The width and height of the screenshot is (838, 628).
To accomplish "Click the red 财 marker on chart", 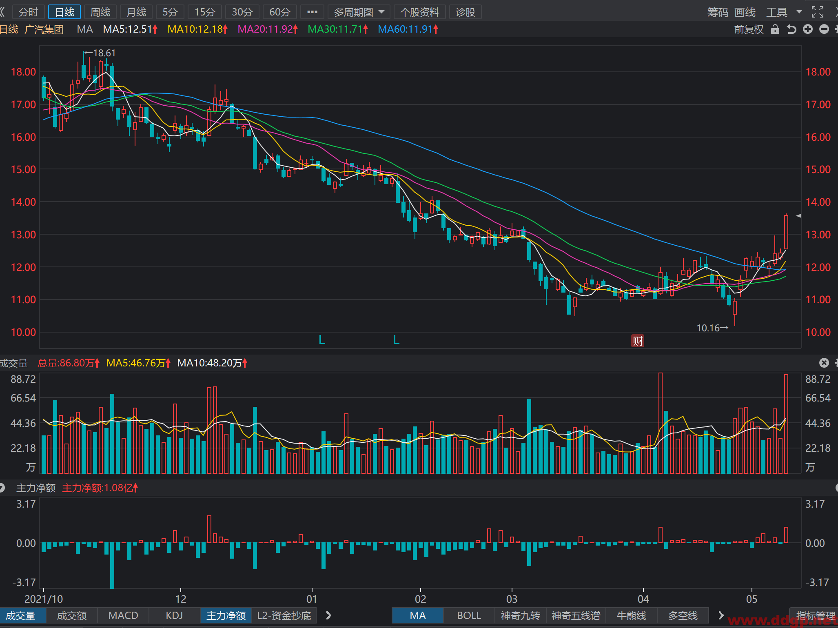I will click(638, 341).
